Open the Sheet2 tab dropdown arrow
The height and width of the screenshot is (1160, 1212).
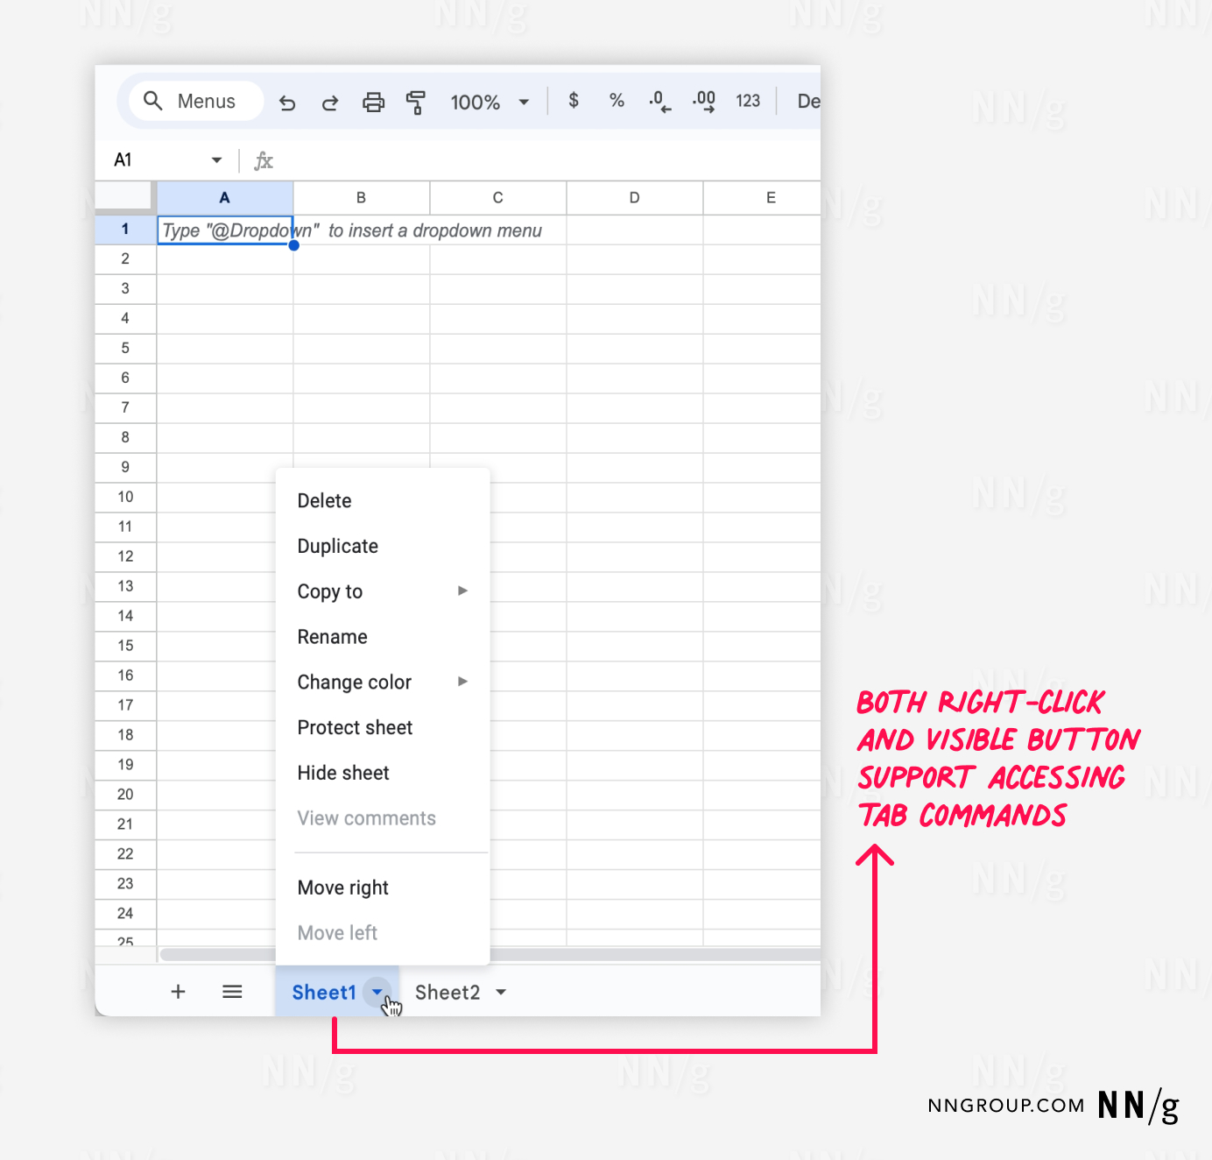[501, 993]
